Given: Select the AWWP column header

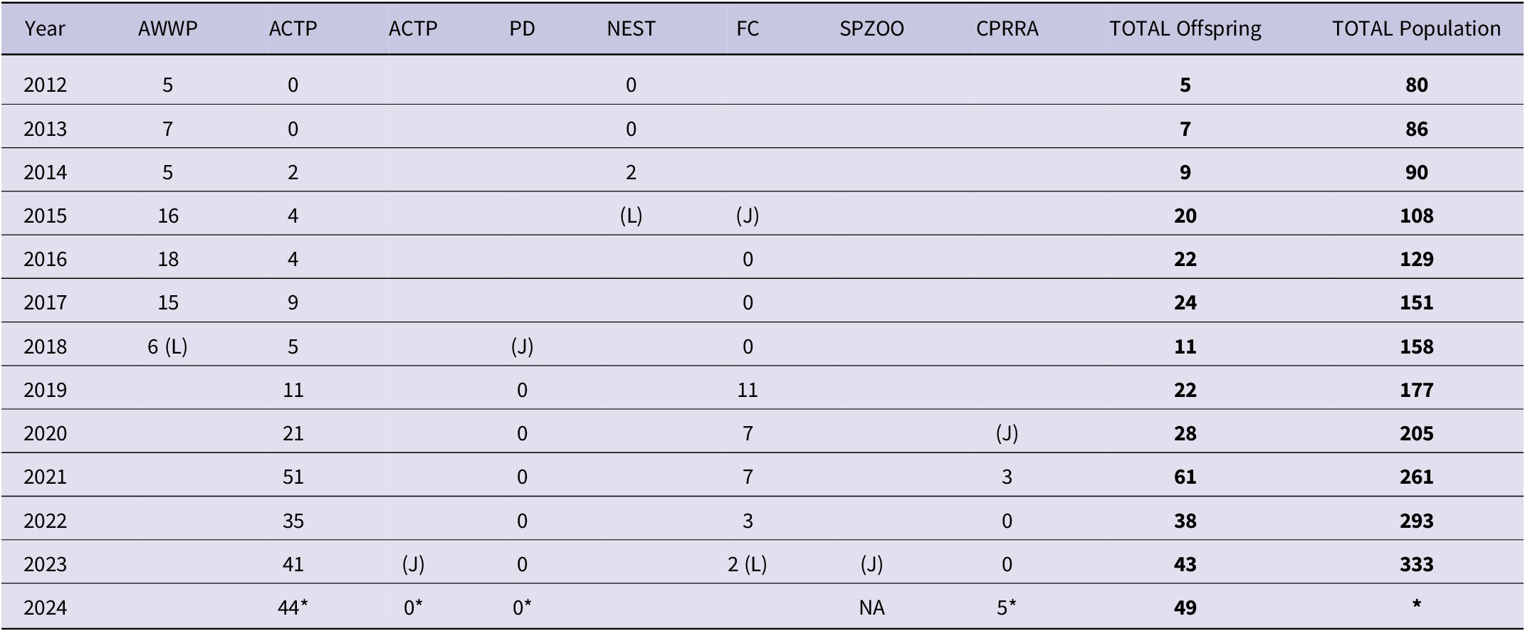Looking at the screenshot, I should tap(168, 28).
